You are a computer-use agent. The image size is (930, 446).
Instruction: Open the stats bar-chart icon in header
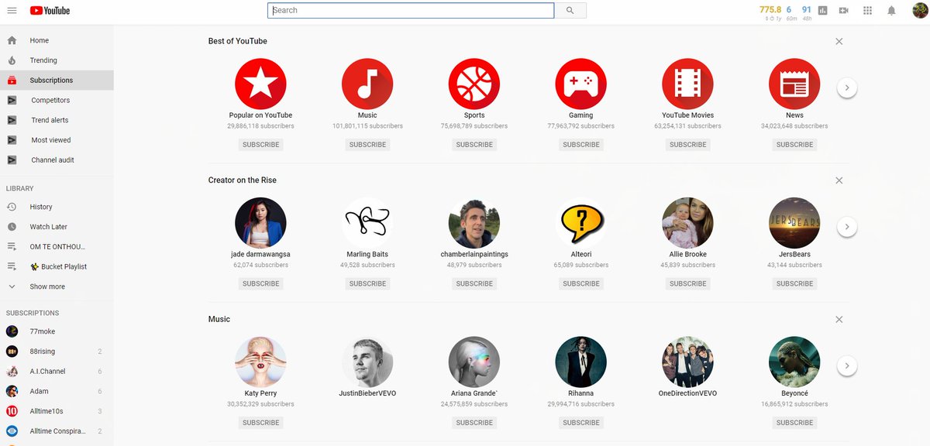(x=822, y=10)
